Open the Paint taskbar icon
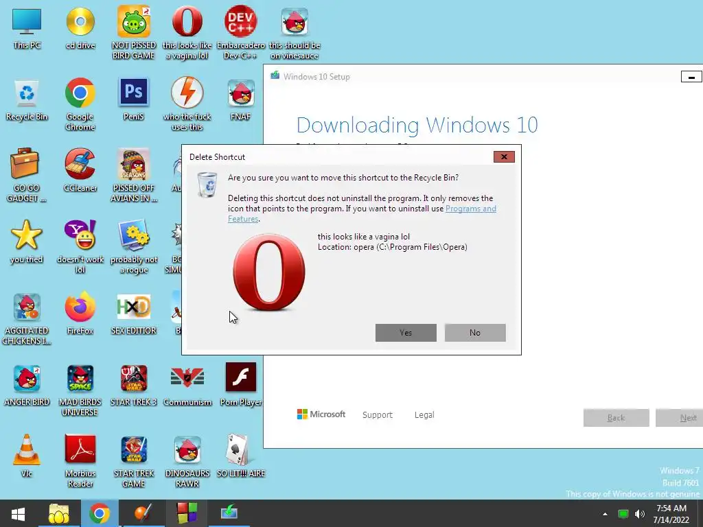 (143, 513)
